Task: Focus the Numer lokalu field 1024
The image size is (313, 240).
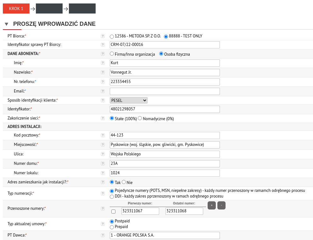Action: click(x=165, y=173)
